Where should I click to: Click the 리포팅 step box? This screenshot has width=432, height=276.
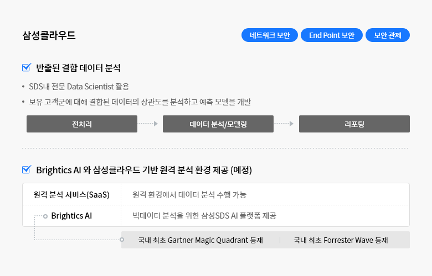coord(354,124)
